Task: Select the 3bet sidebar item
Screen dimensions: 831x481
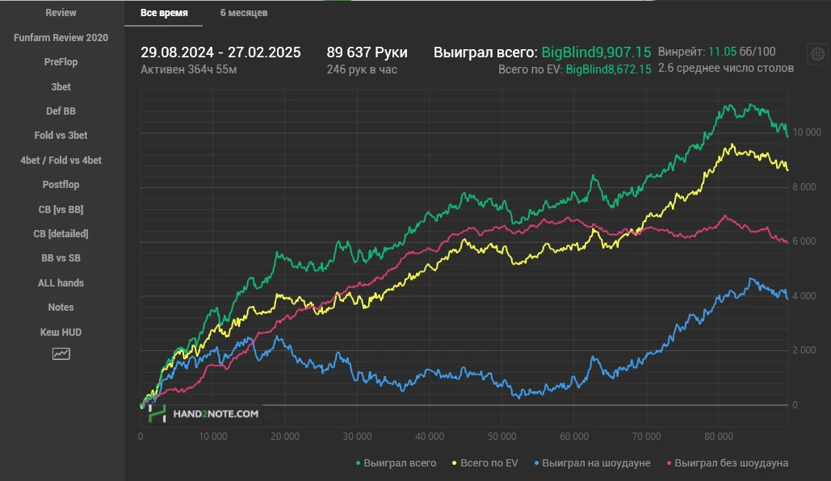Action: pos(61,86)
